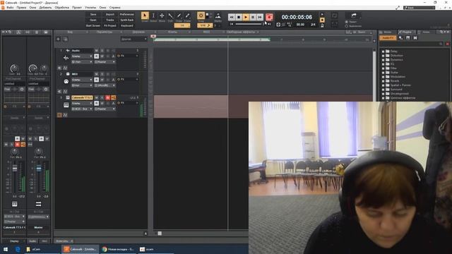Viewport: 452px width, 254px height.
Task: Open Master output dropdown on Audio track
Action: point(105,62)
